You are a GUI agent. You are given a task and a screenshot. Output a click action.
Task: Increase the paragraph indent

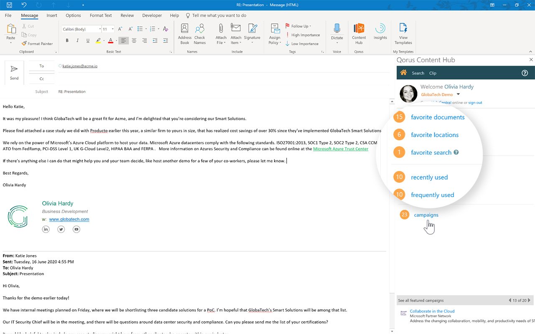point(166,40)
